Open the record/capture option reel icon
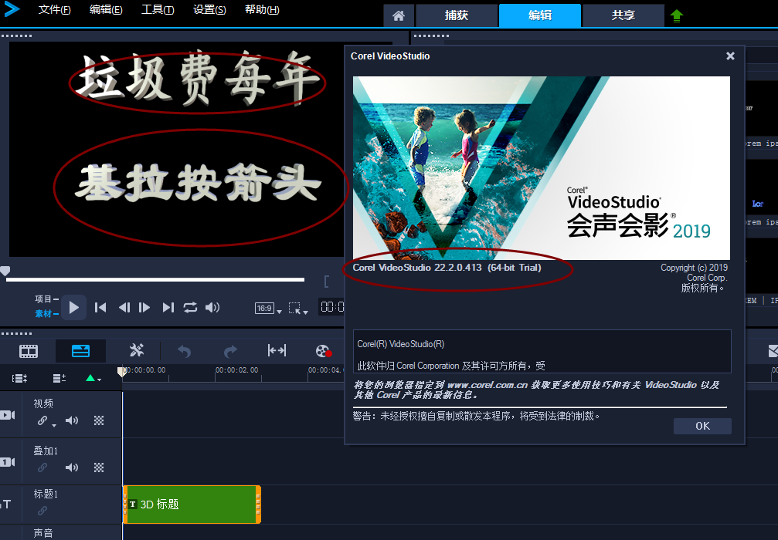This screenshot has width=778, height=540. point(324,351)
